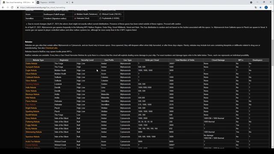Click the Wicked Creek (760-9C) cell

pyautogui.click(x=111, y=14)
